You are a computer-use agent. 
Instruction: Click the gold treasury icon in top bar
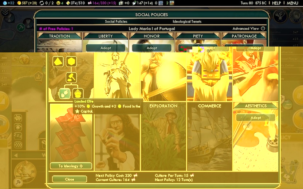(x=19, y=3)
